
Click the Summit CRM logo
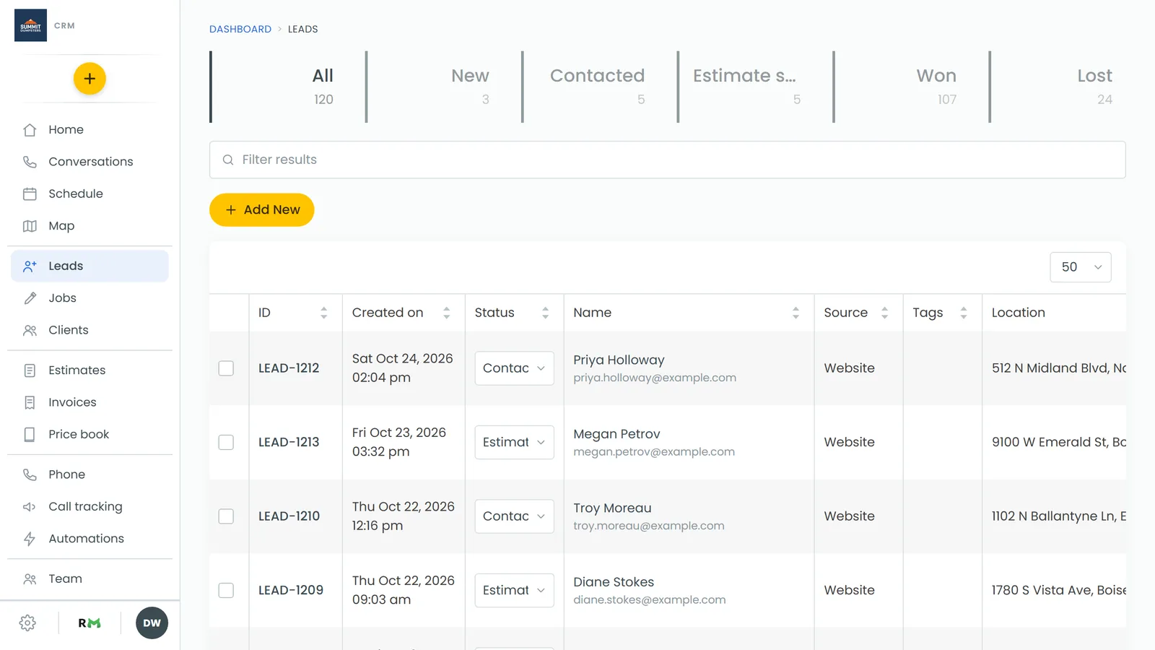pos(30,25)
